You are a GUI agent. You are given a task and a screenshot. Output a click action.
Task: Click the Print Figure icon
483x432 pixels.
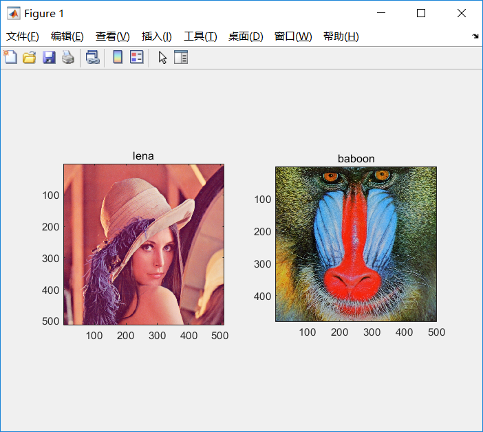[x=68, y=58]
